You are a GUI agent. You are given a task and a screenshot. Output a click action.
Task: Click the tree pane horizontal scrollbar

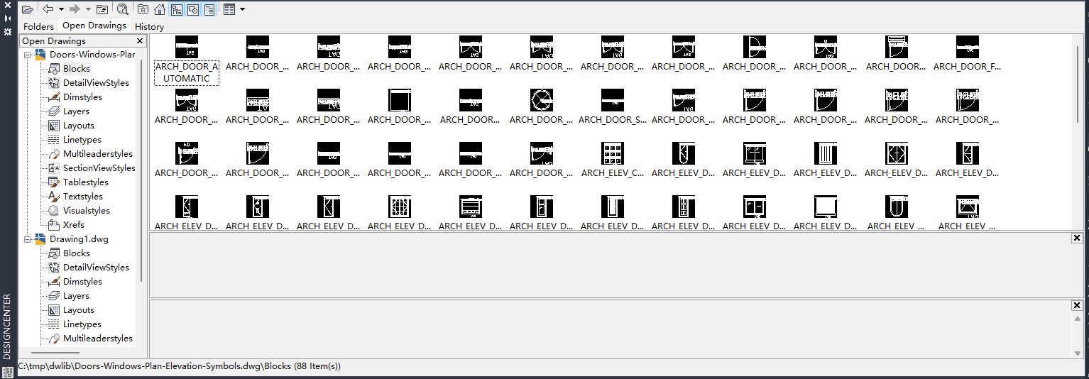coord(55,353)
